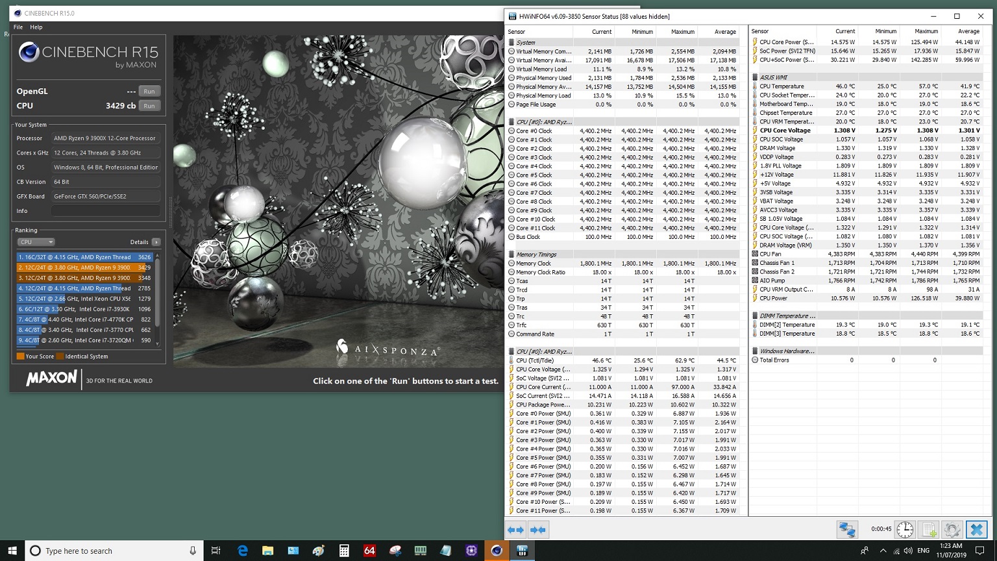
Task: Open the File menu in Cinebench
Action: coord(18,27)
